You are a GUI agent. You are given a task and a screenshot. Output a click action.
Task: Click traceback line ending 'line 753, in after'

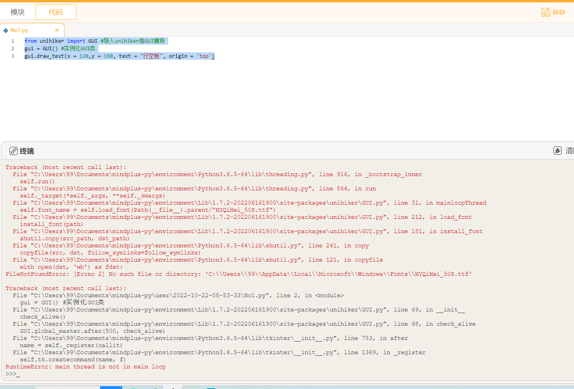pyautogui.click(x=210, y=338)
